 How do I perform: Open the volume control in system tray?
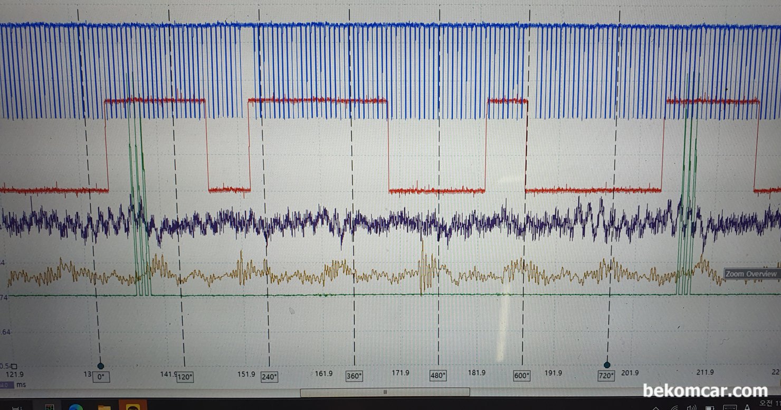click(x=692, y=407)
